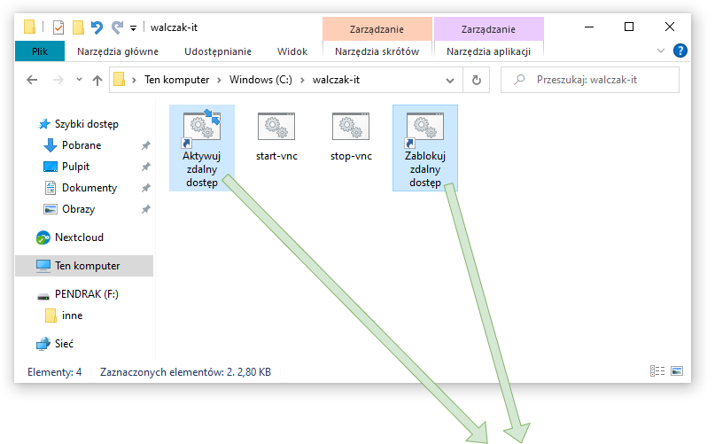Click Ten komputer in the address path
Screen dimensions: 715x444
(x=177, y=80)
